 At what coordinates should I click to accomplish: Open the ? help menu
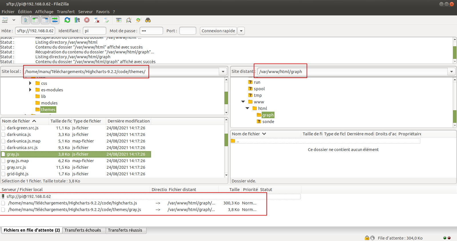(114, 12)
